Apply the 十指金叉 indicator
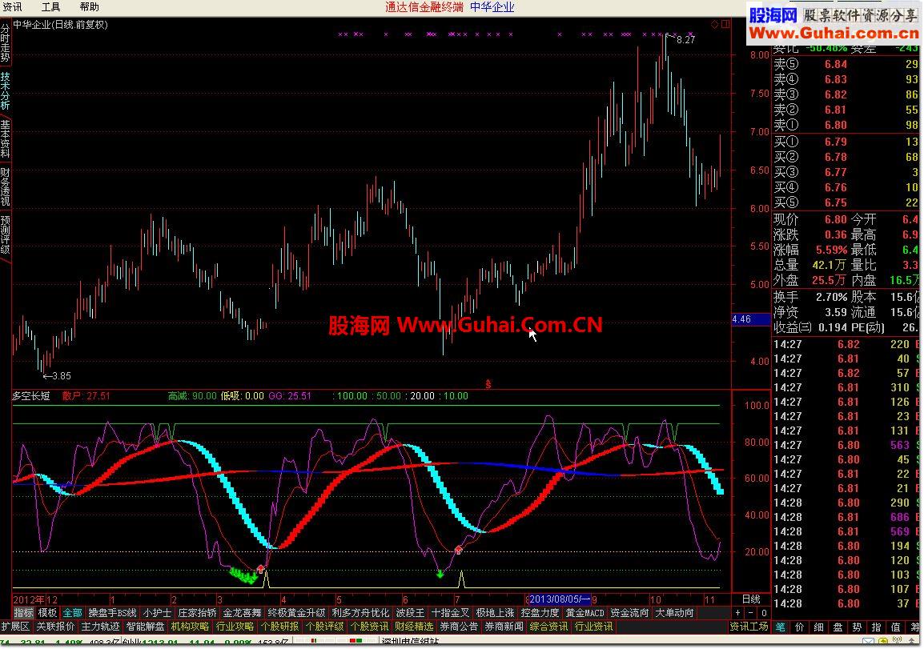The width and height of the screenshot is (924, 649). [450, 613]
